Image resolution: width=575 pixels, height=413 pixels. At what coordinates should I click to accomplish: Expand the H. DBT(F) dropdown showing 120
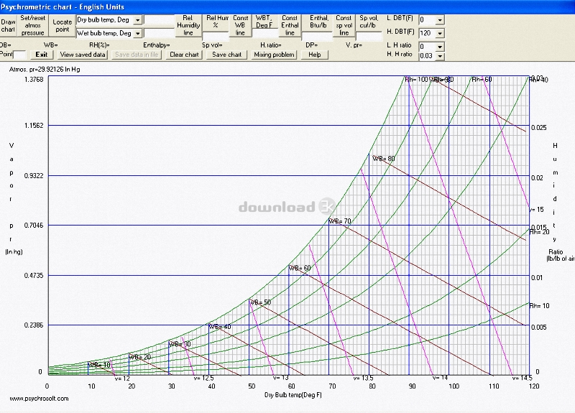[440, 33]
